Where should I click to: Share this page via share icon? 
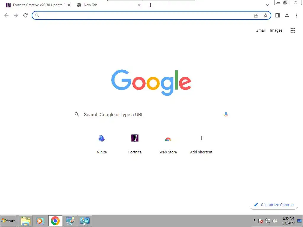pos(256,15)
